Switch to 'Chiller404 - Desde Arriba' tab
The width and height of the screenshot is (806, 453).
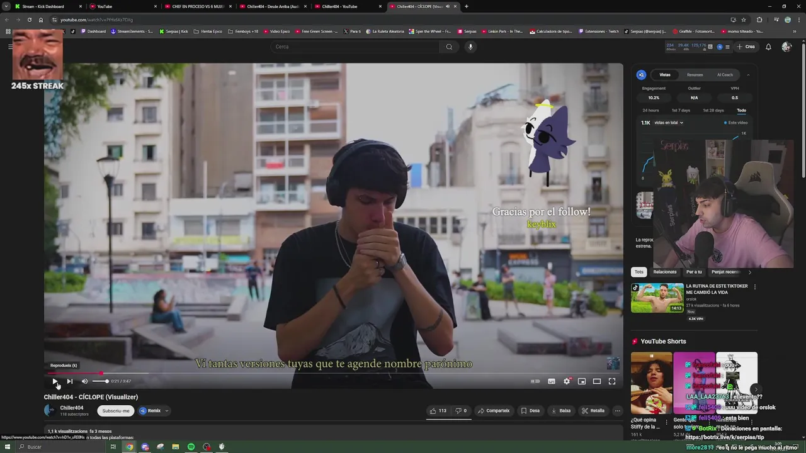pos(272,6)
